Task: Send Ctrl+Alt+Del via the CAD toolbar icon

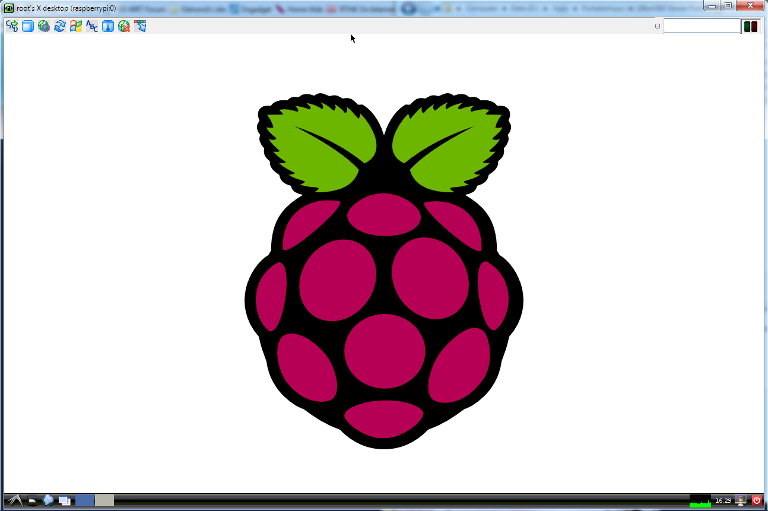Action: click(12, 26)
